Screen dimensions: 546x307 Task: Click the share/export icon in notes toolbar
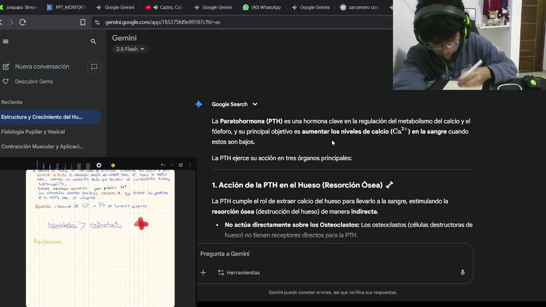pos(181,165)
